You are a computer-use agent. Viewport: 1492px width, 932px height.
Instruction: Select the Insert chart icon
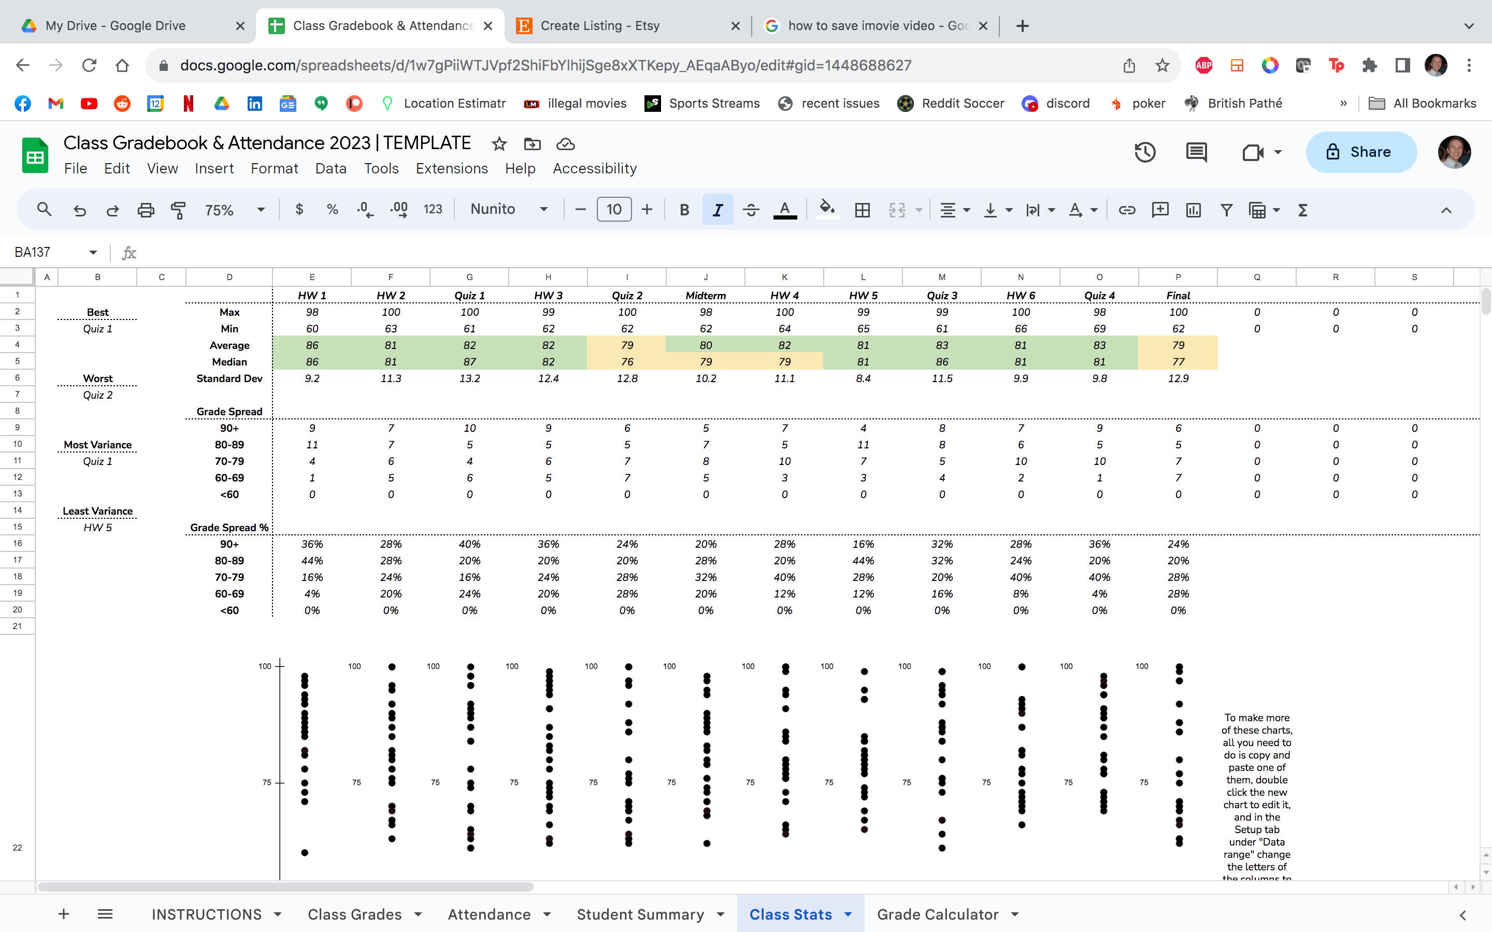[x=1193, y=210]
